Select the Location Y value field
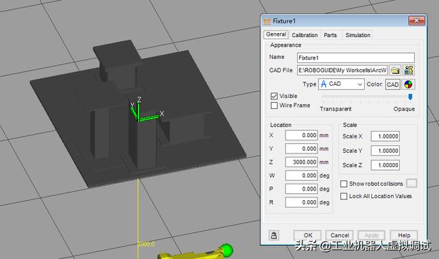This screenshot has height=259, width=439. [x=301, y=149]
